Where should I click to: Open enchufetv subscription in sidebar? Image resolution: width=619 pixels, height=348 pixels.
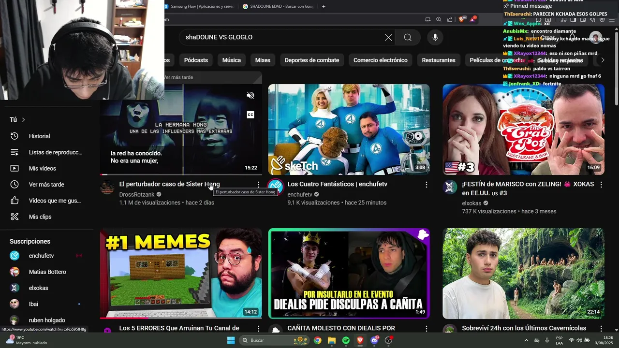pyautogui.click(x=46, y=256)
